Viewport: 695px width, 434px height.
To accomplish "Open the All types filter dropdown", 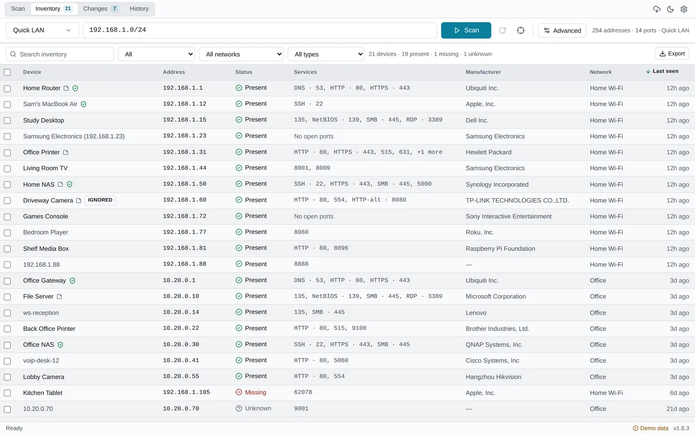I will (x=326, y=54).
